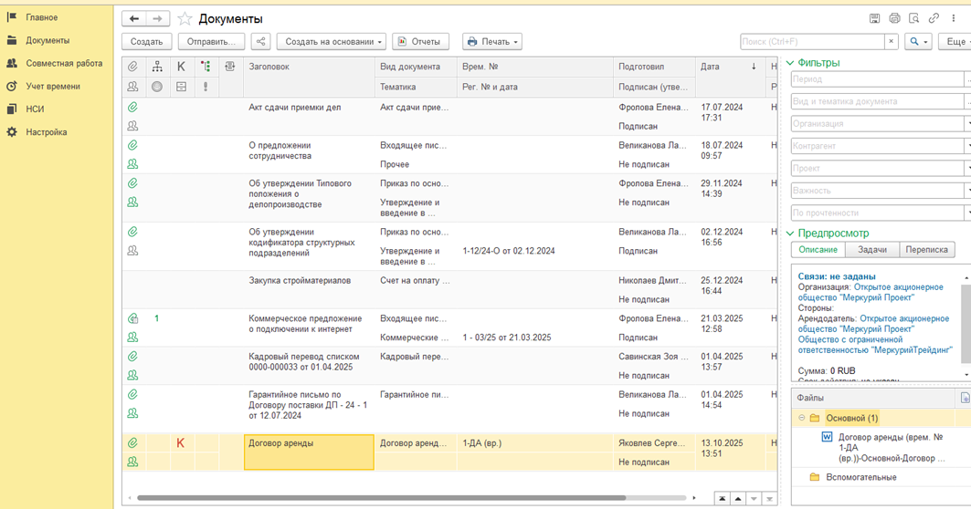The height and width of the screenshot is (509, 971).
Task: Open Документы section in the sidebar
Action: pyautogui.click(x=47, y=40)
